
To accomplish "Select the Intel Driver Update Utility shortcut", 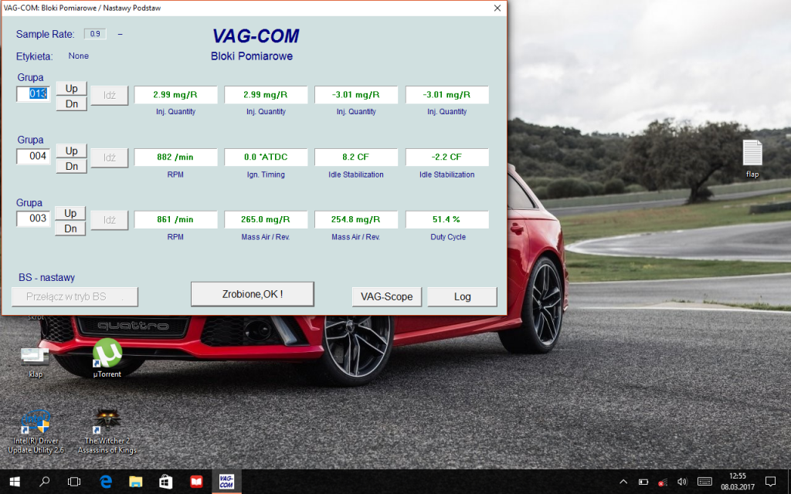I will (x=36, y=432).
